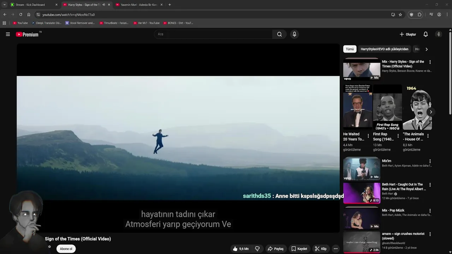
Task: Open the YouTube account avatar menu
Action: tap(439, 34)
